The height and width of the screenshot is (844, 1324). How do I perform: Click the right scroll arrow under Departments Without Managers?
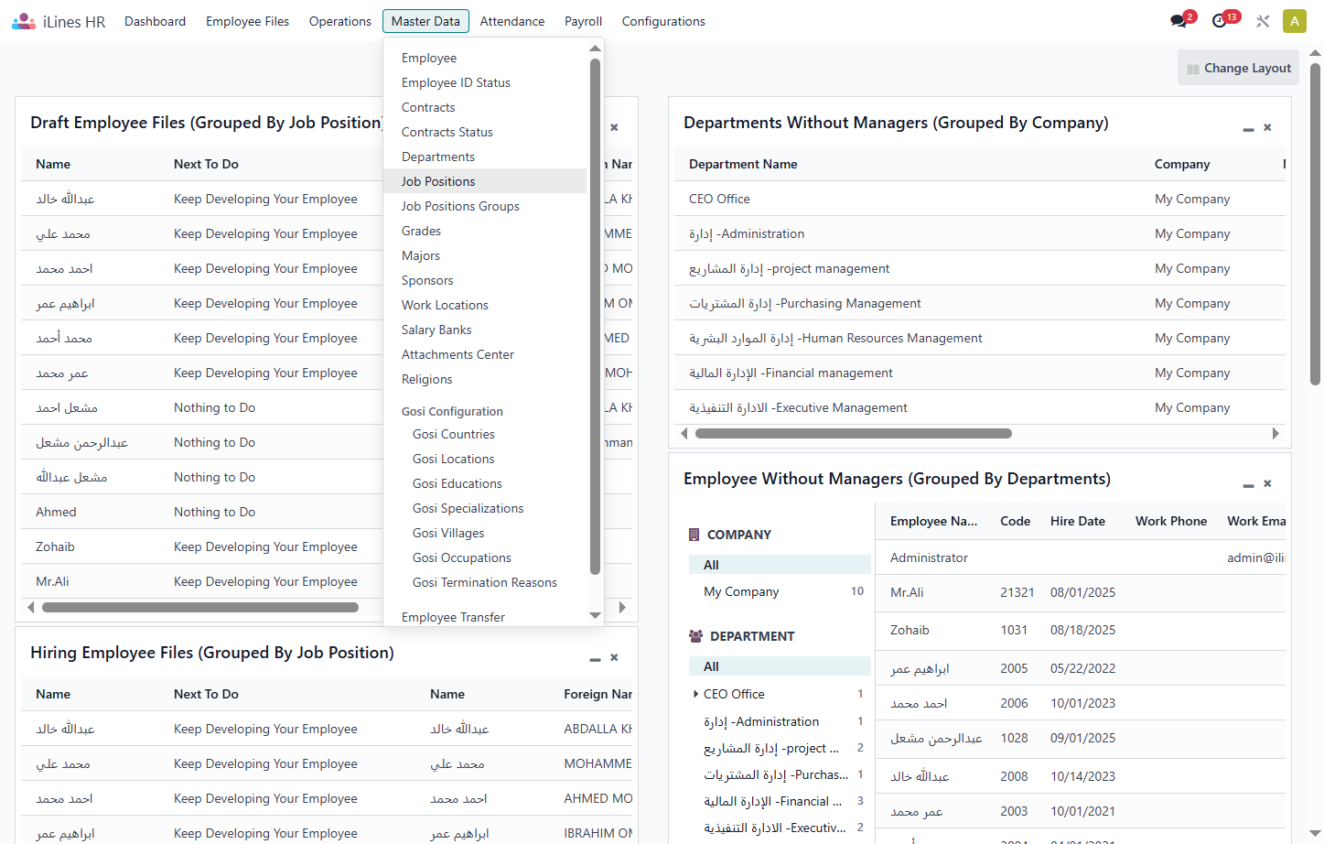click(1276, 434)
